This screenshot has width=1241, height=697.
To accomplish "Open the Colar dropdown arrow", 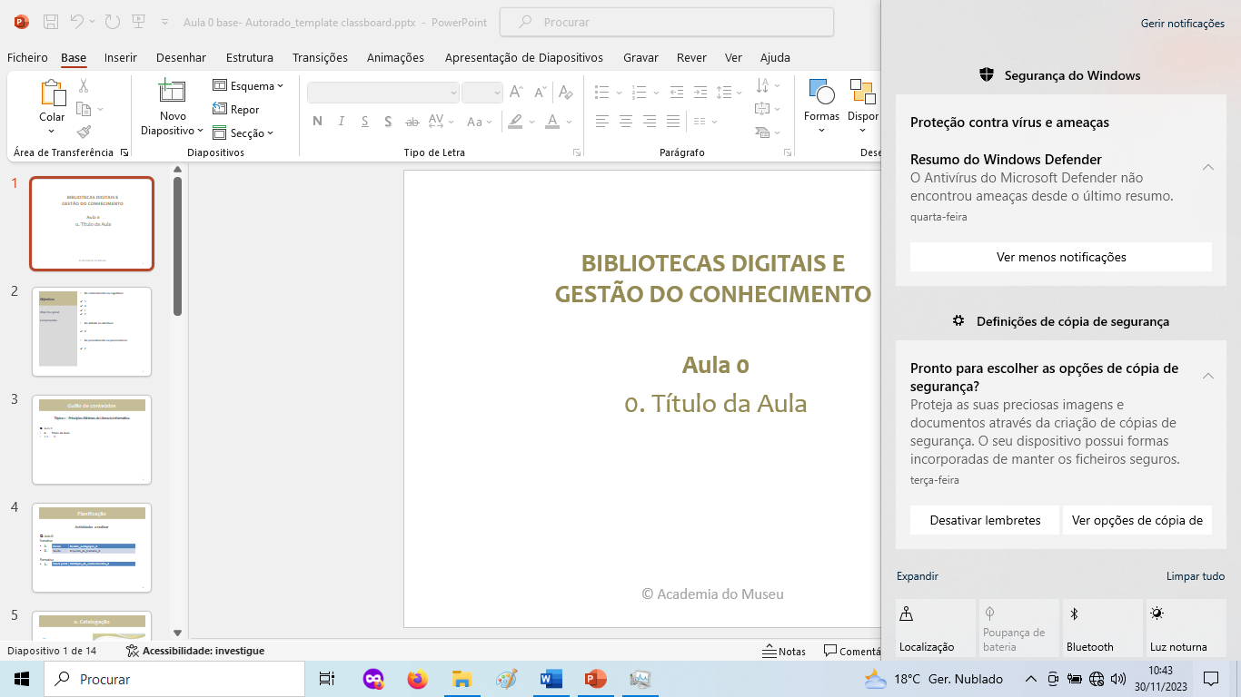I will (52, 128).
